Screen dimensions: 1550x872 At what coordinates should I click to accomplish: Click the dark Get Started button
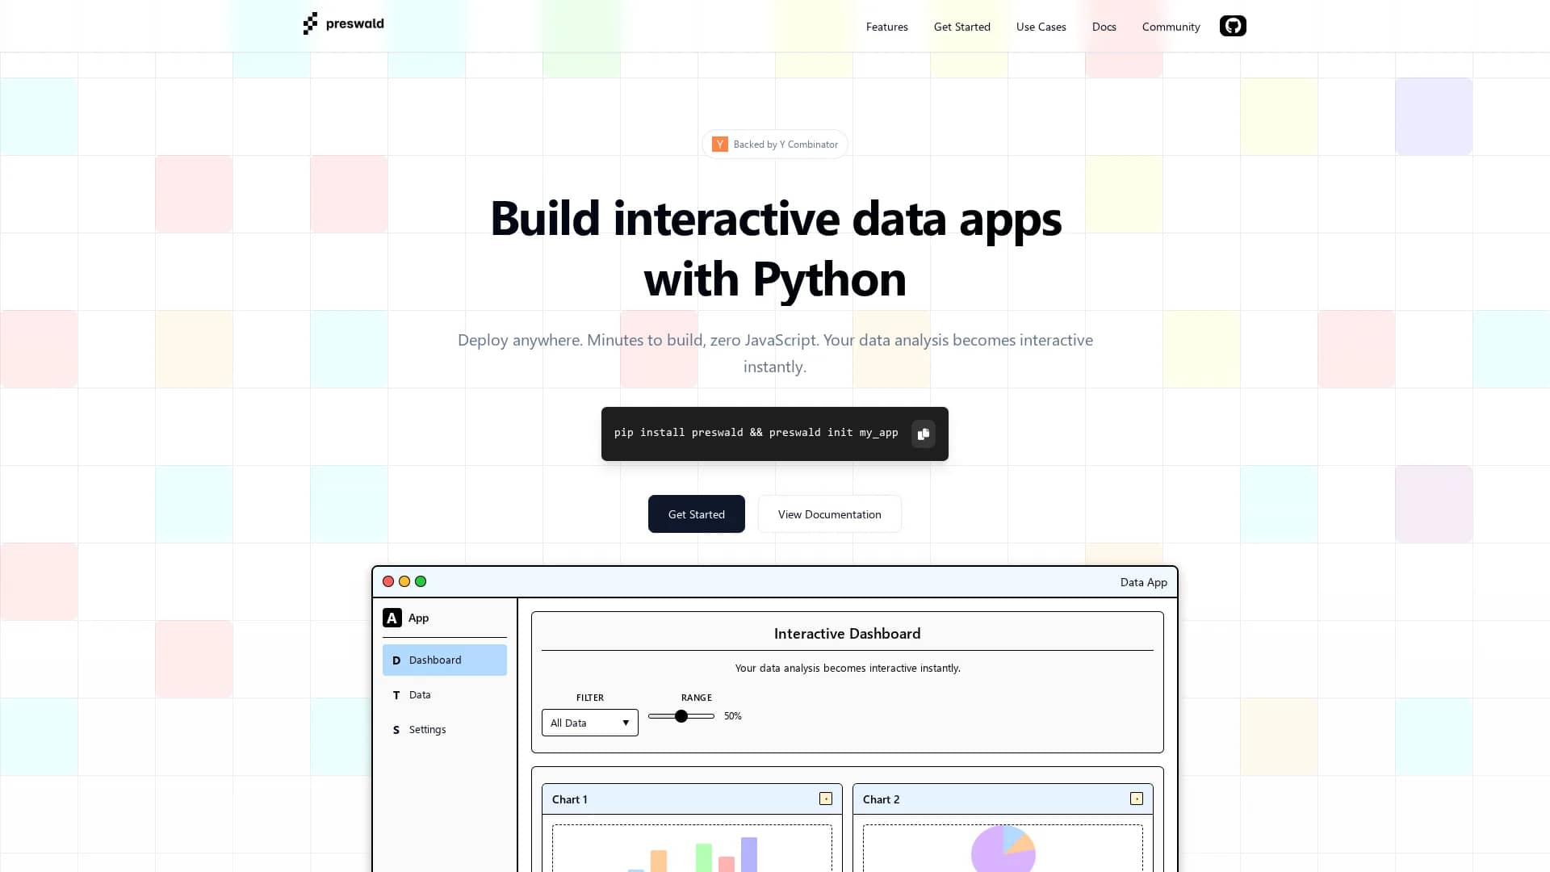click(696, 514)
